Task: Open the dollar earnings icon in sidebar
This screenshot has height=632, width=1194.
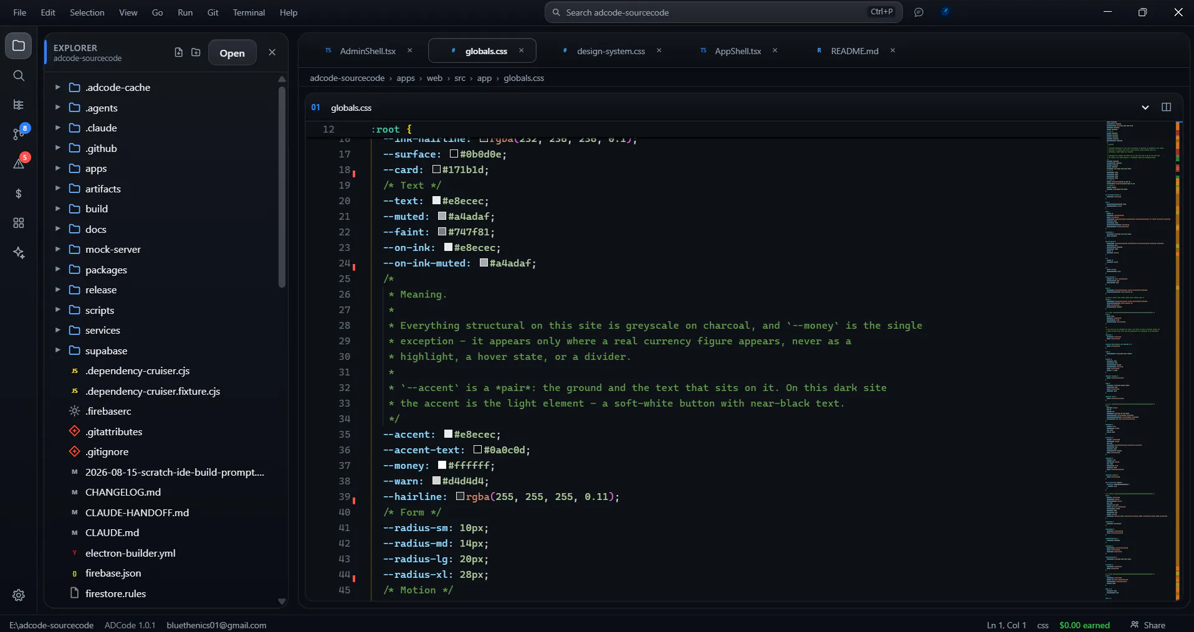Action: pos(19,194)
